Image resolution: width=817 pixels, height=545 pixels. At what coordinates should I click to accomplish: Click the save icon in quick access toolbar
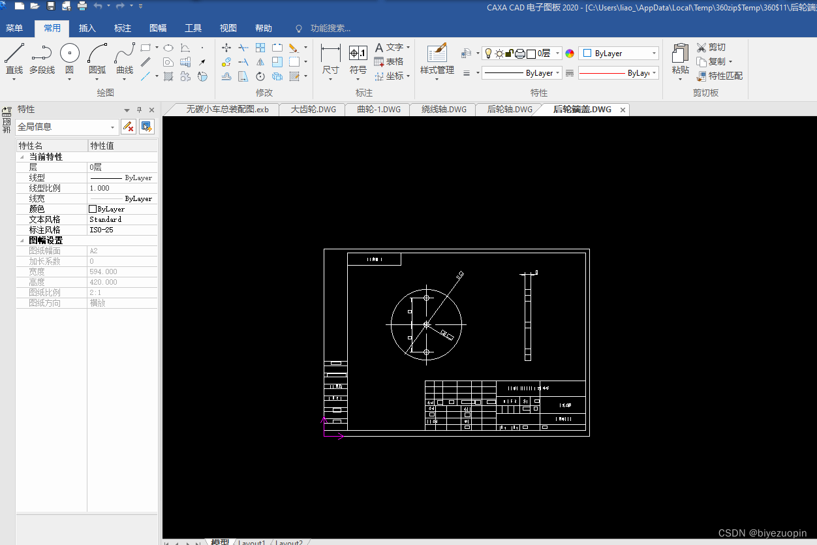[x=51, y=6]
